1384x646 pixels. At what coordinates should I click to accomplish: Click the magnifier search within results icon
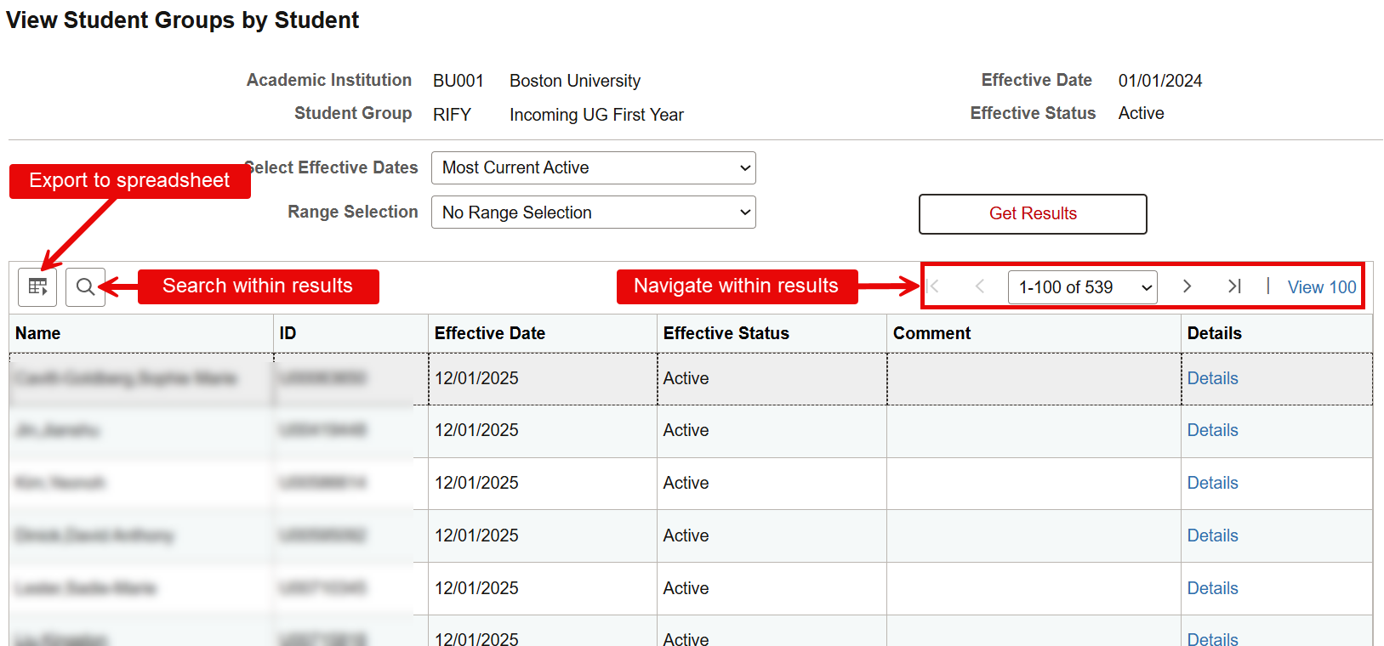[x=85, y=287]
